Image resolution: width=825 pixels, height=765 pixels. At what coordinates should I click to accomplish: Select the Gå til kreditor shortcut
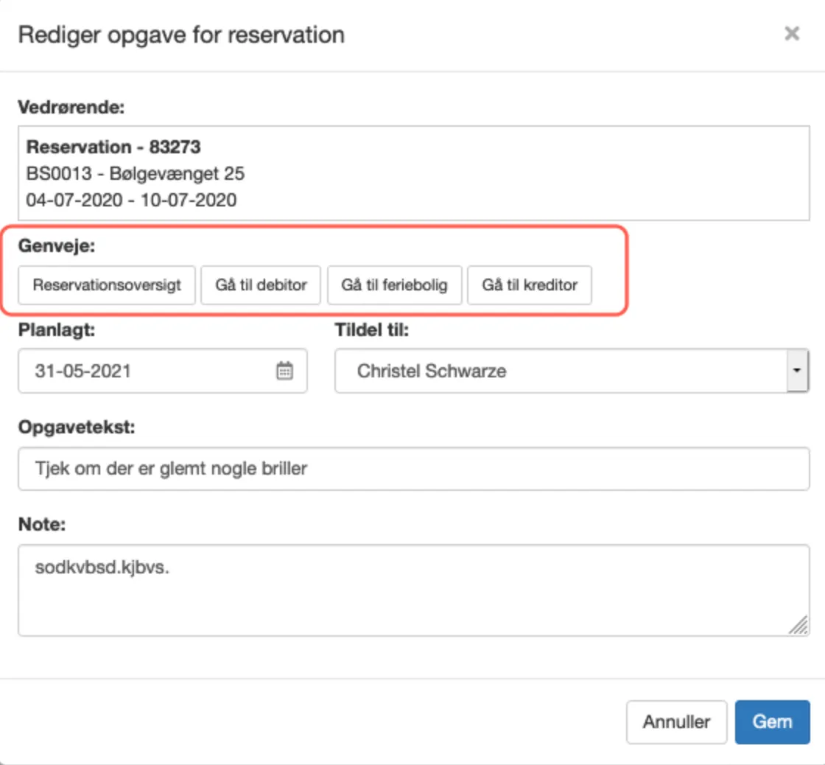tap(529, 285)
